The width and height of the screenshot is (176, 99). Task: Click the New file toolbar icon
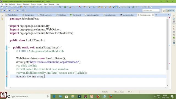[x=2, y=7]
